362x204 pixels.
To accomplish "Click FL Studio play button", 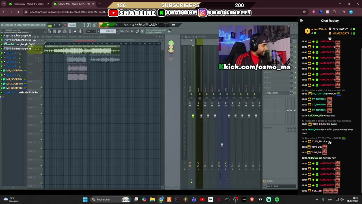I will click(x=55, y=25).
